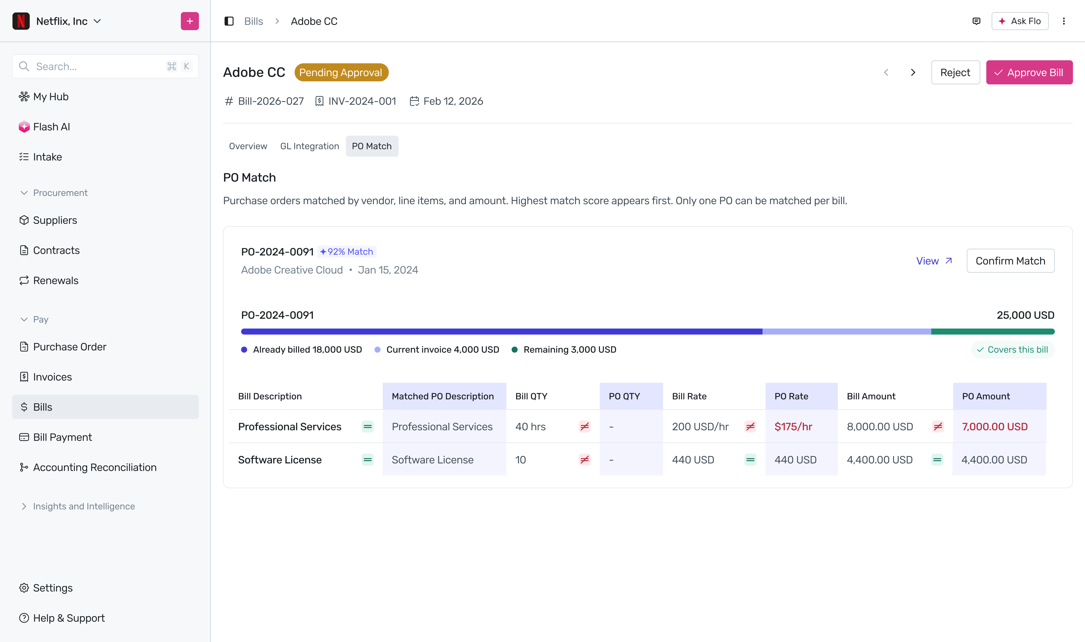Viewport: 1085px width, 642px height.
Task: Click the remaining green progress segment
Action: coord(993,332)
